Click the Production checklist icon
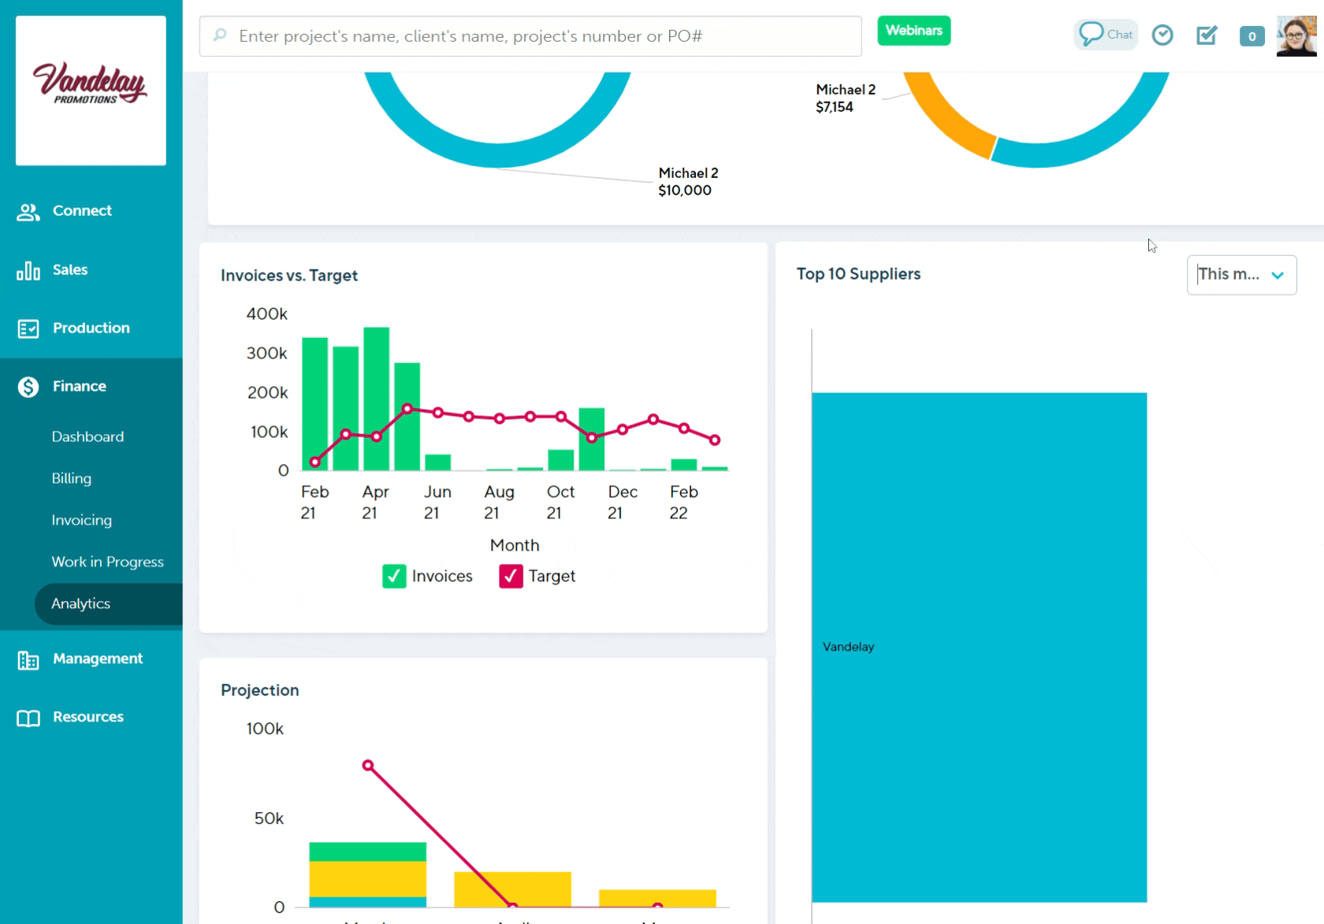 click(28, 328)
